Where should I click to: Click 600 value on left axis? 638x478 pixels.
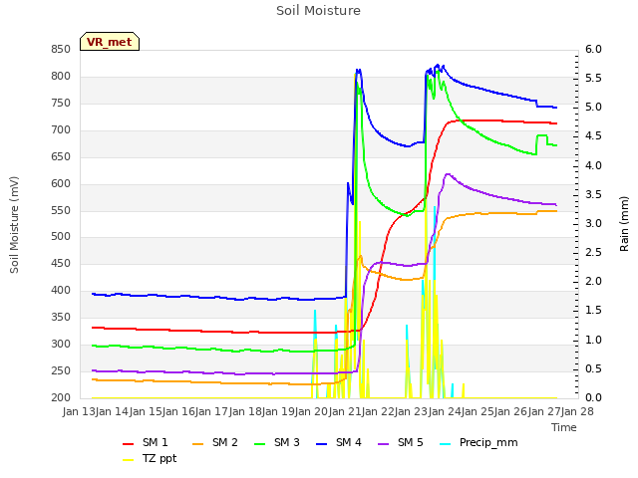61,183
